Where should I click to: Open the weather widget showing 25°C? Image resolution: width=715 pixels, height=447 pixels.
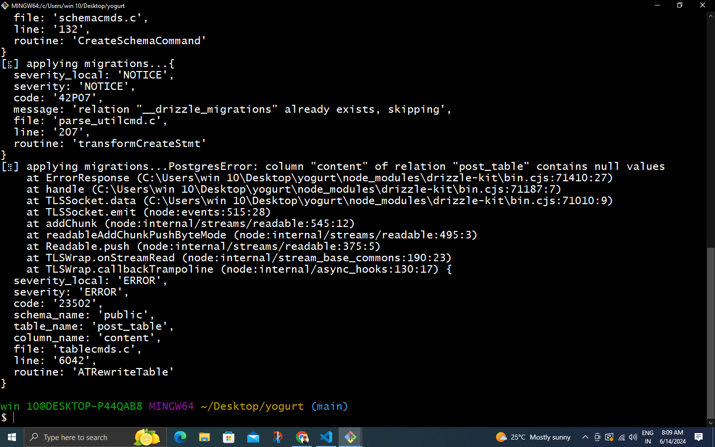click(x=533, y=437)
